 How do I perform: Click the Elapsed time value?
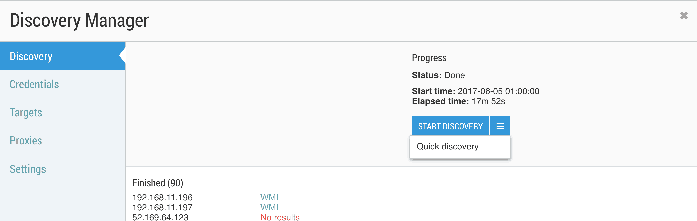(x=488, y=101)
